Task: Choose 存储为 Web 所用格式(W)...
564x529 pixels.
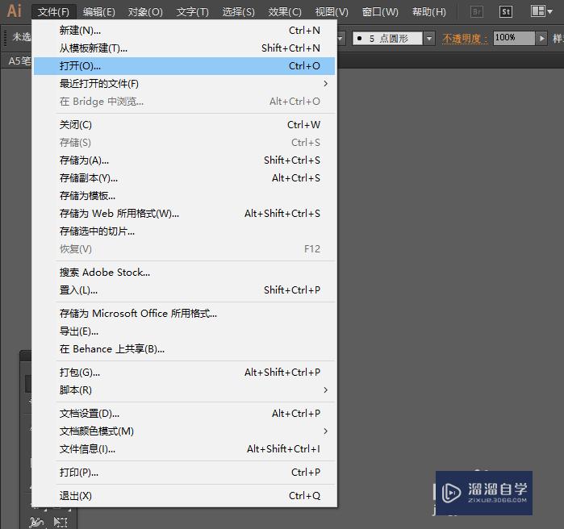Action: tap(184, 214)
